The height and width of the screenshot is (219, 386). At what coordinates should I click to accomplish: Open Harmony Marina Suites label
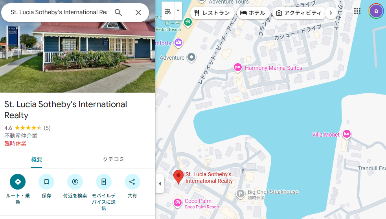click(x=273, y=68)
